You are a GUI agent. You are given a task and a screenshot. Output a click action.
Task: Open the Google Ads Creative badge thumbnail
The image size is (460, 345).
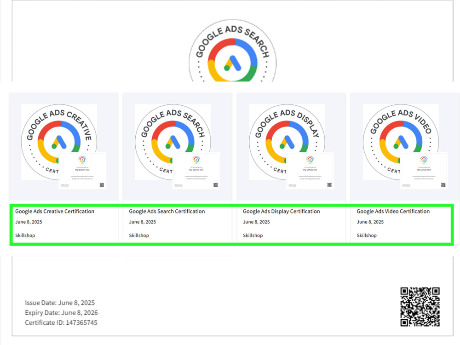[59, 142]
